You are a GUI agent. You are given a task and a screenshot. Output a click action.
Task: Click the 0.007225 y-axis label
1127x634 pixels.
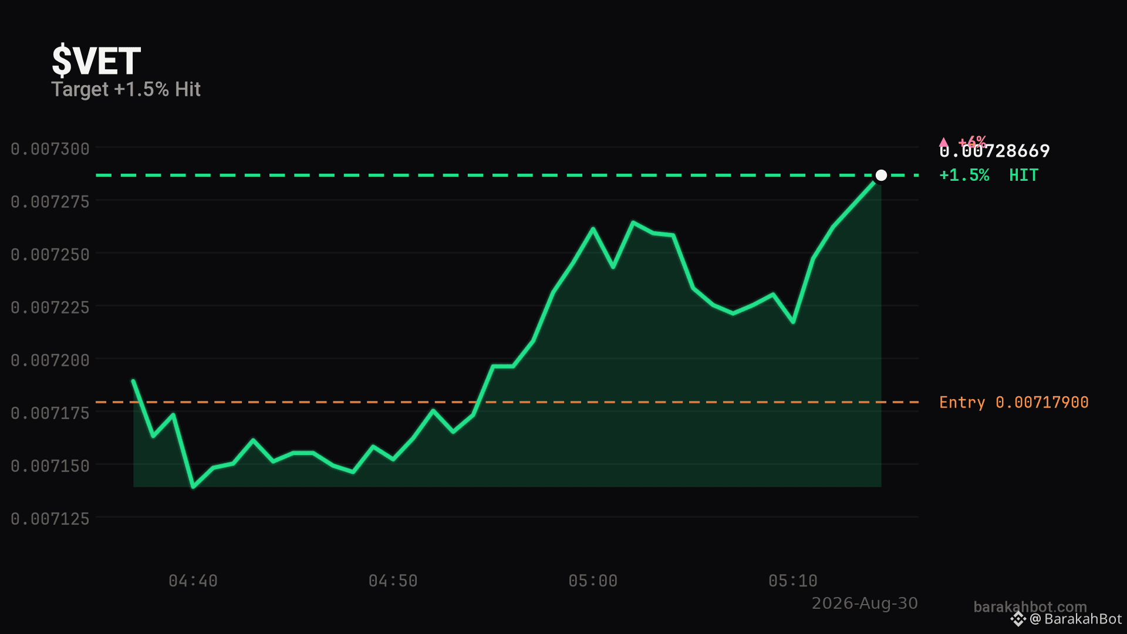(50, 308)
